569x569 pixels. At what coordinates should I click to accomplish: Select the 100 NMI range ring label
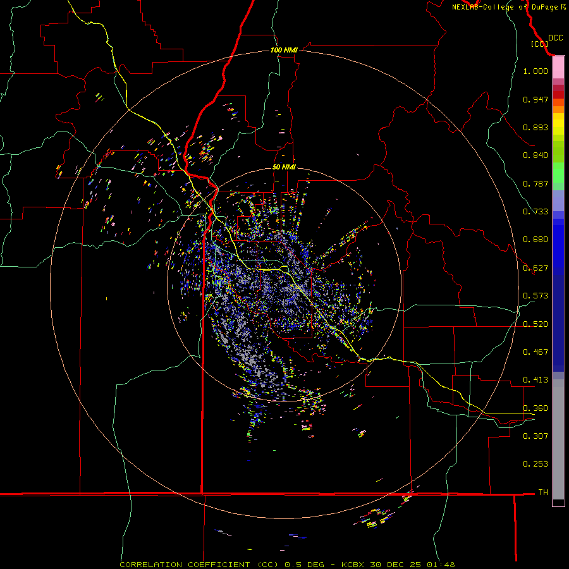[284, 50]
